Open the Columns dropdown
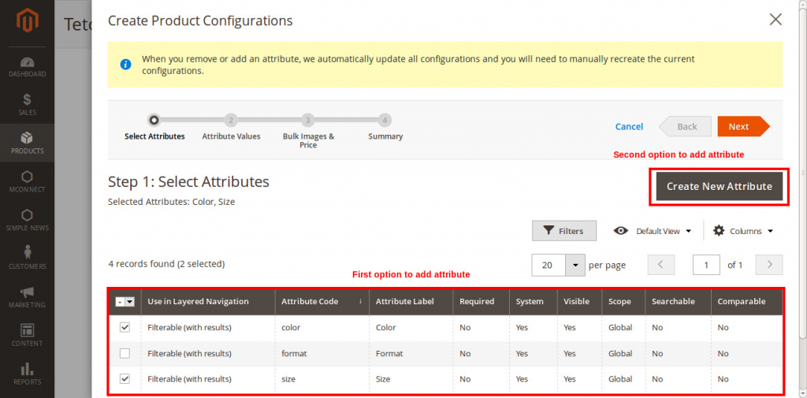This screenshot has height=398, width=807. coord(743,231)
